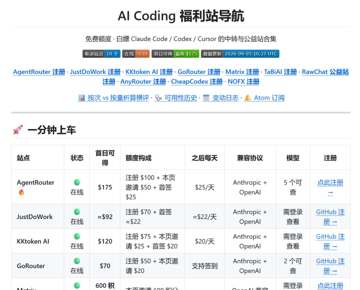
Task: Click the 首日可得 最高 $175 badge
Action: (x=175, y=54)
